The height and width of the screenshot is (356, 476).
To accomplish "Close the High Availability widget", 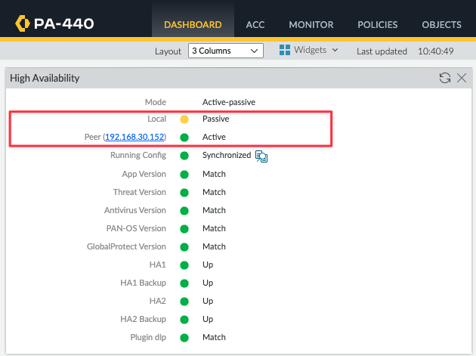I will (x=462, y=78).
